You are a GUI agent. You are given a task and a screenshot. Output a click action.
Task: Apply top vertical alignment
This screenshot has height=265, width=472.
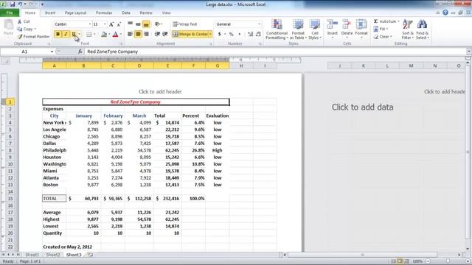(x=130, y=24)
